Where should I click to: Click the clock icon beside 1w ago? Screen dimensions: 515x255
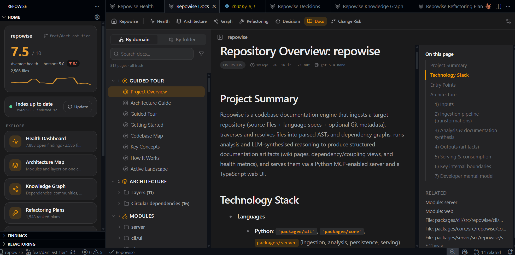pos(252,65)
